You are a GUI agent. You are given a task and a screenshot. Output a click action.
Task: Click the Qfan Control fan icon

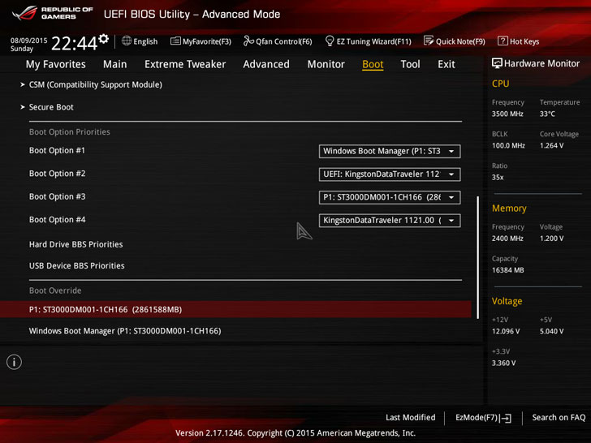248,41
